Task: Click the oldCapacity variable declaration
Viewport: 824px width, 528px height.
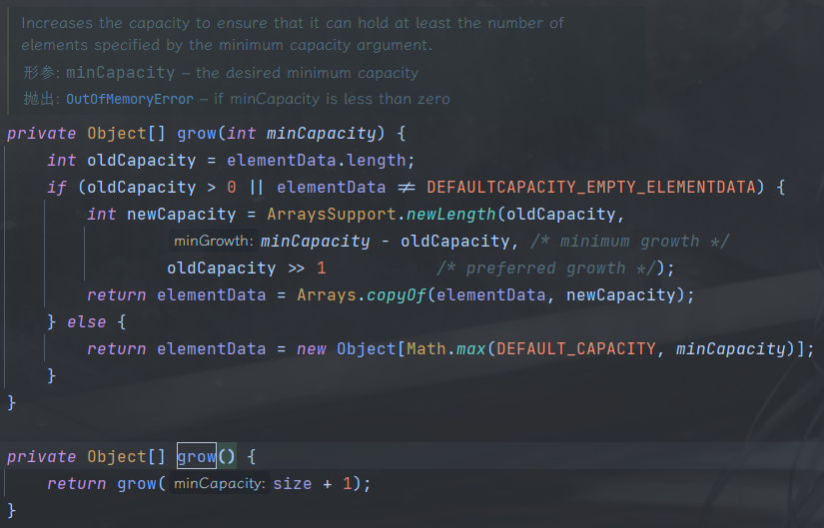Action: (142, 161)
